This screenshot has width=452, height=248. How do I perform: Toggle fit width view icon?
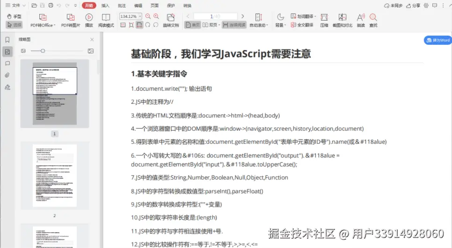tap(139, 25)
